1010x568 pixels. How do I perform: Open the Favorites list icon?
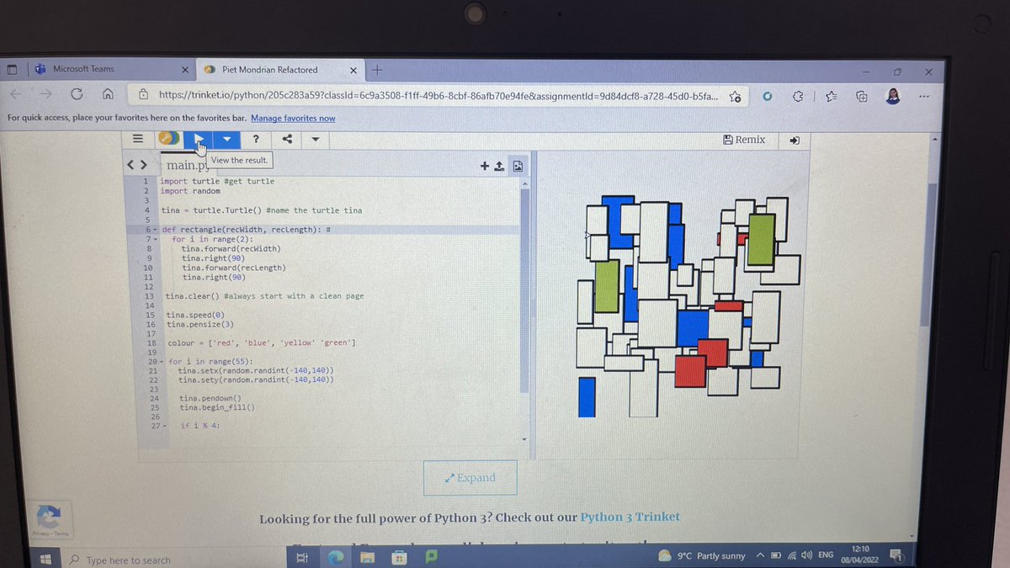(832, 98)
